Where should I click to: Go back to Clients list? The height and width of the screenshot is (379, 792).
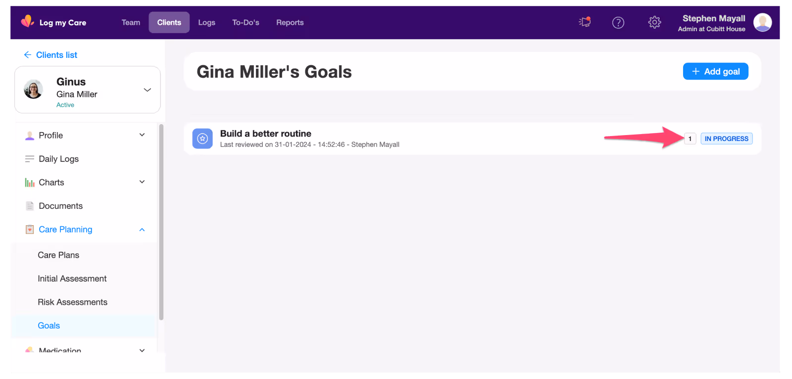(x=50, y=55)
